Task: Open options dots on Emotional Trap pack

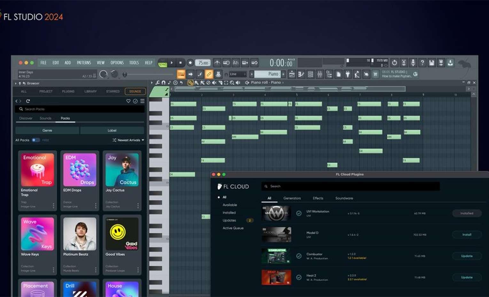Action: [53, 206]
